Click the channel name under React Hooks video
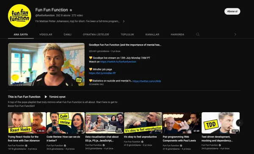254x154 pixels. point(16,146)
